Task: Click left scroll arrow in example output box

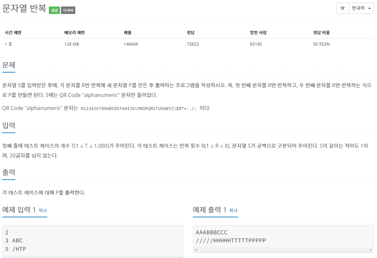Action: (x=196, y=250)
